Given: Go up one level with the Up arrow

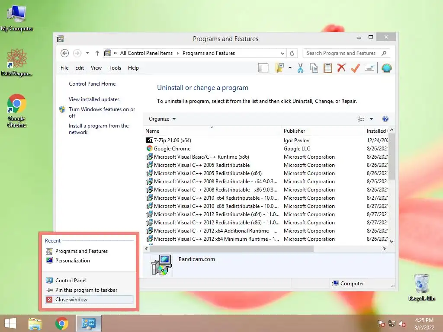Looking at the screenshot, I should pyautogui.click(x=97, y=53).
